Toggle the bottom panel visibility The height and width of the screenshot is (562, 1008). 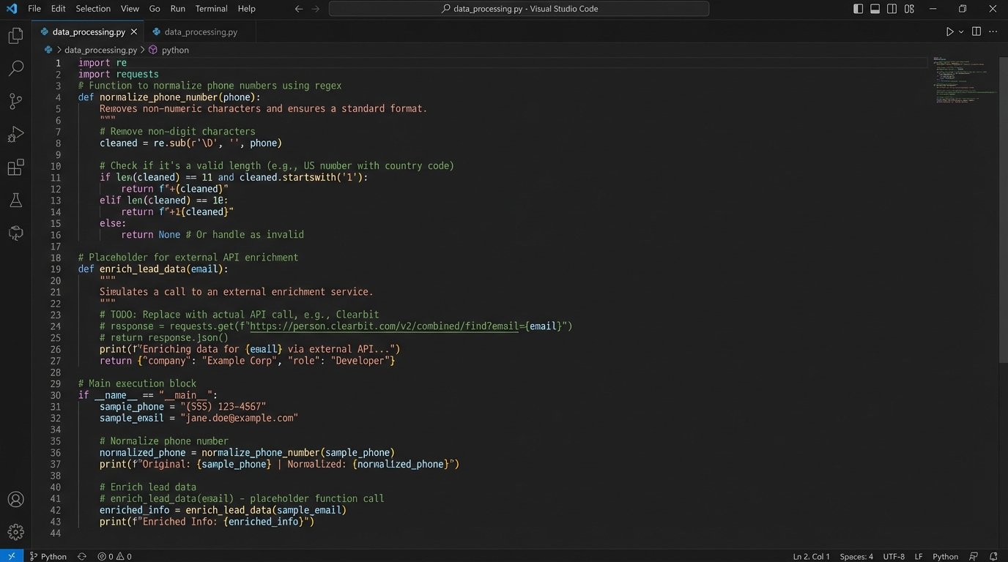pos(875,9)
